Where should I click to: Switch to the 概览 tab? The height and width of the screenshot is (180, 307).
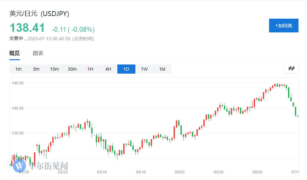[14, 53]
